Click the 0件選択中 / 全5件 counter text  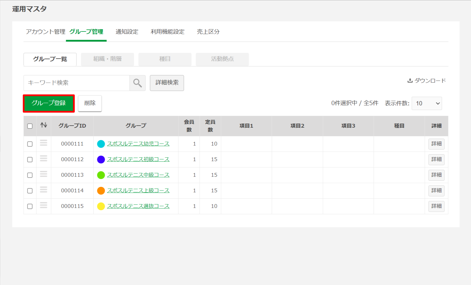355,103
